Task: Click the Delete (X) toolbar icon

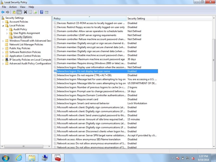Action: (x=25, y=12)
